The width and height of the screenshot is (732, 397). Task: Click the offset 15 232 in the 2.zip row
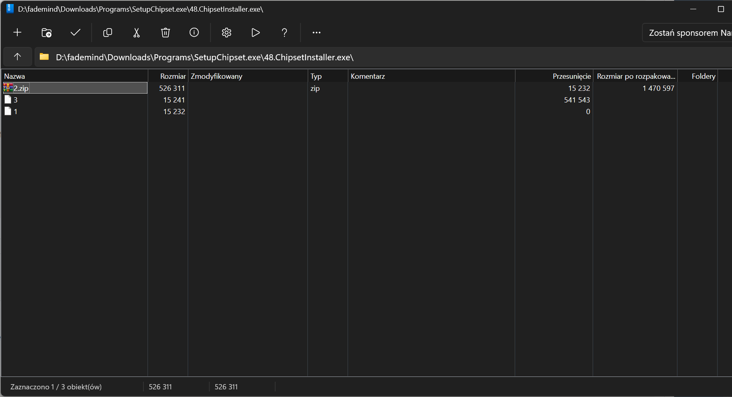click(x=579, y=88)
